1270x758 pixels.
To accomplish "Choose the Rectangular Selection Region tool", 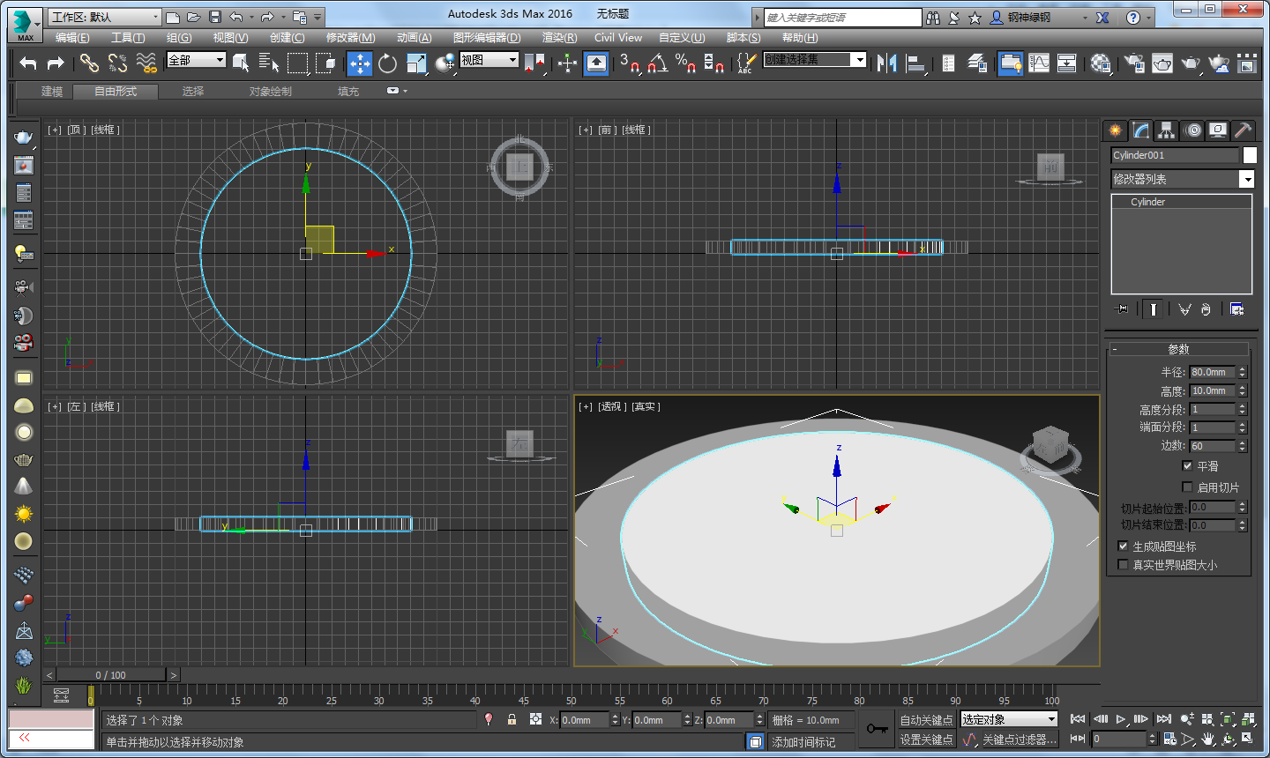I will tap(298, 63).
